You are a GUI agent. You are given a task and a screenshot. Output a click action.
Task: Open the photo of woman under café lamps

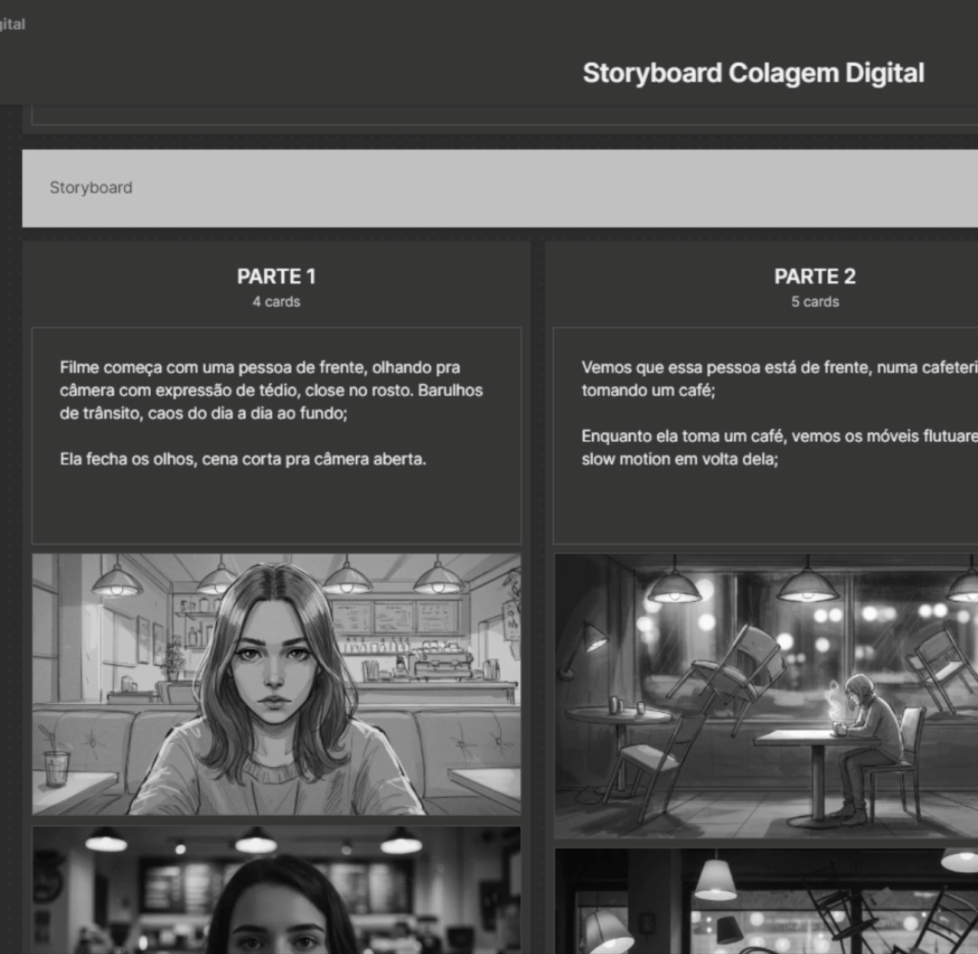click(x=276, y=890)
